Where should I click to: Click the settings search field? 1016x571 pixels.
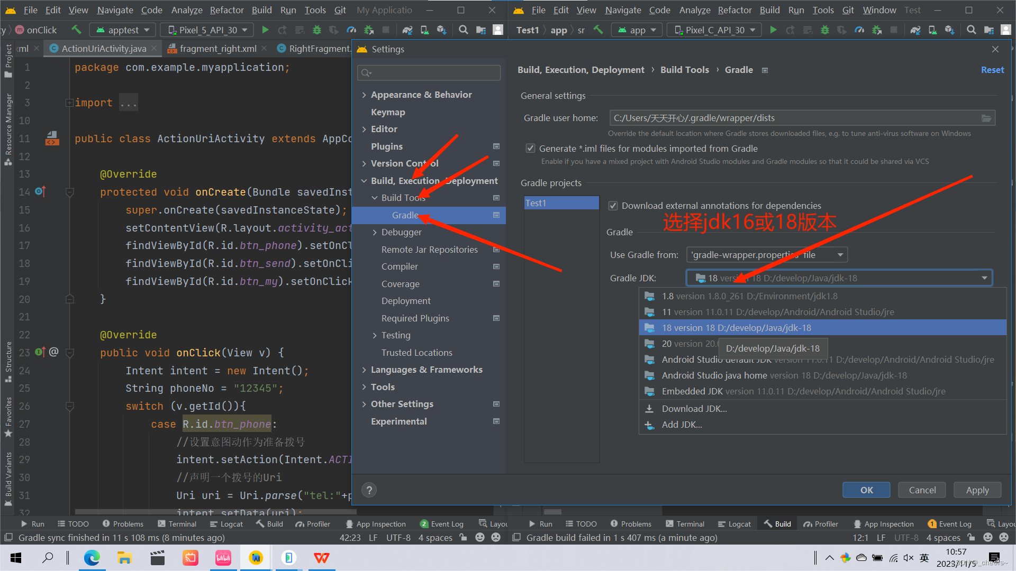coord(429,72)
